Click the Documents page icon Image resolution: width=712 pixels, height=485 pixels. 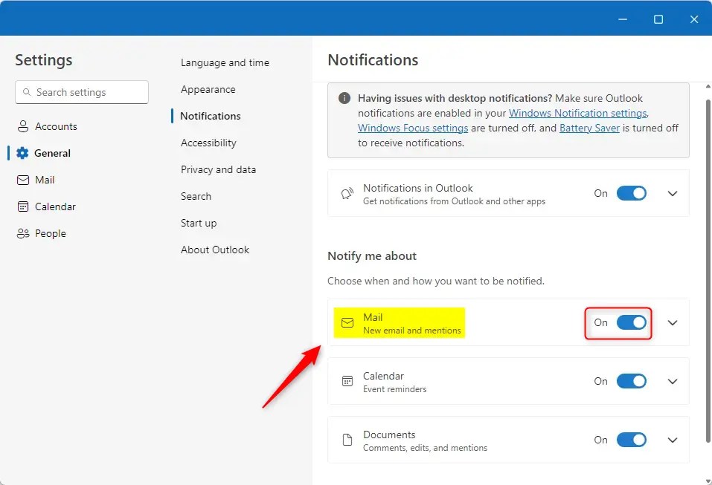(x=347, y=440)
